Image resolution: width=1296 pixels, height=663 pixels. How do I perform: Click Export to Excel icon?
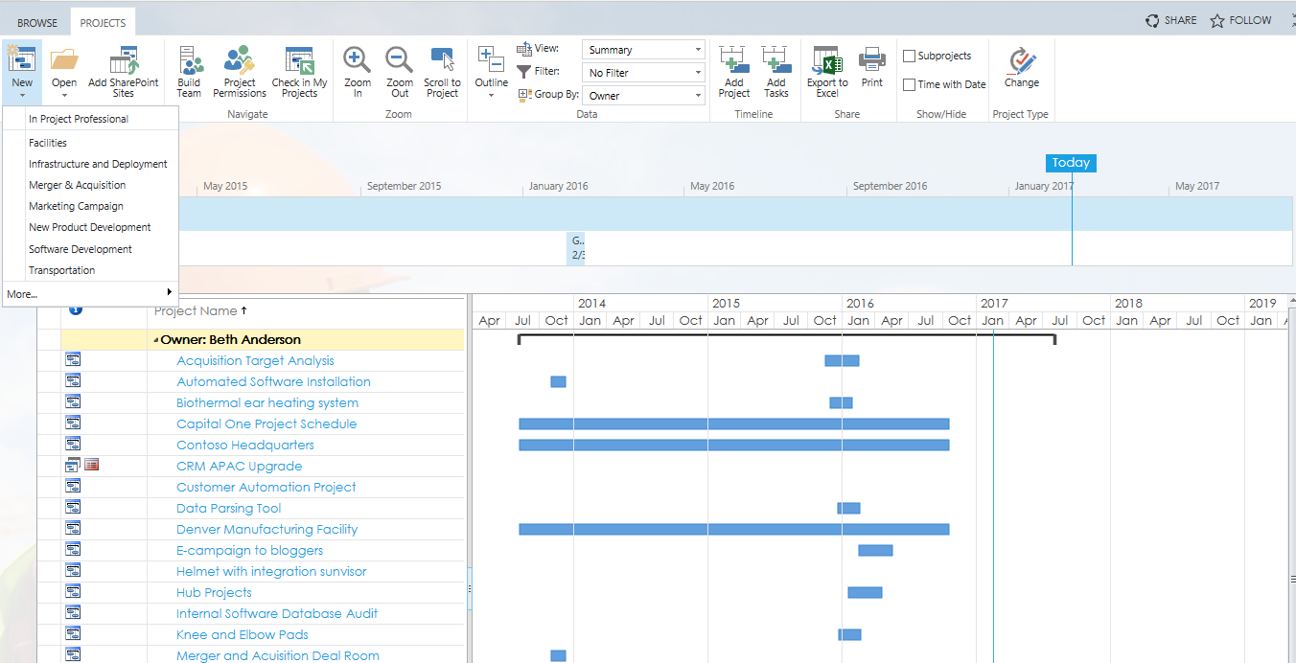coord(826,63)
